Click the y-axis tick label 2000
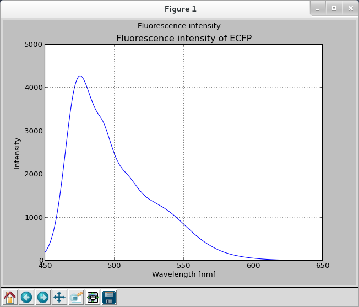Viewport: 359px width, 307px height. (34, 174)
